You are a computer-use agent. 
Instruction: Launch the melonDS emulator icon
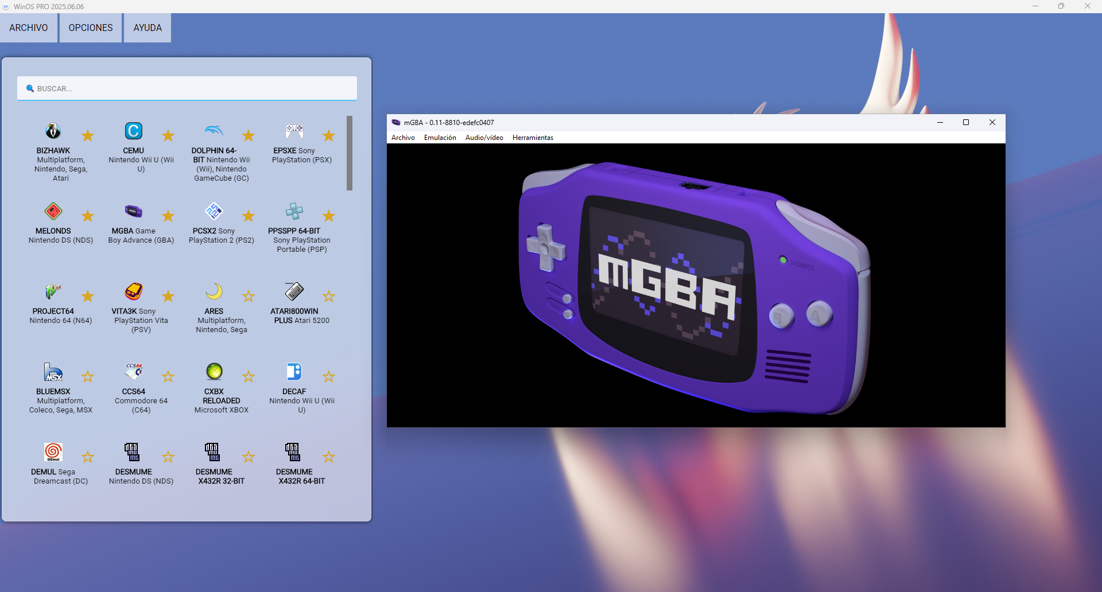tap(53, 211)
